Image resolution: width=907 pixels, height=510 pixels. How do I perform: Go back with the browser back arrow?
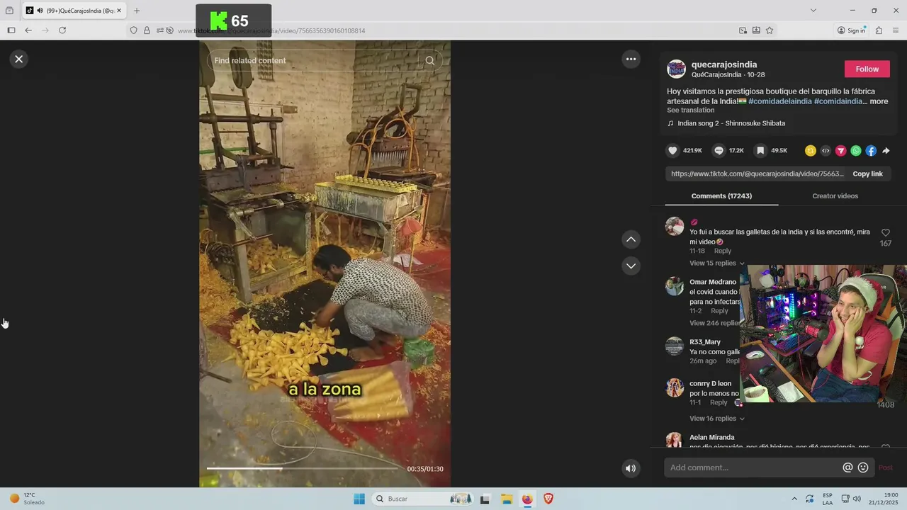pyautogui.click(x=28, y=30)
